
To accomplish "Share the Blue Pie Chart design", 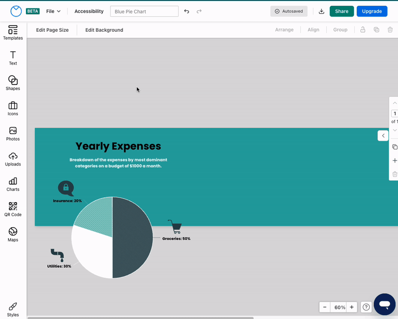I will pos(342,10).
